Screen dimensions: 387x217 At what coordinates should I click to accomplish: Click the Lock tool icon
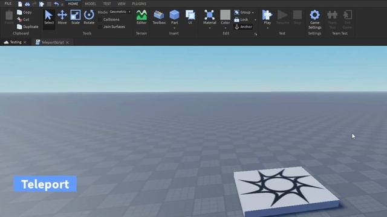(x=236, y=19)
